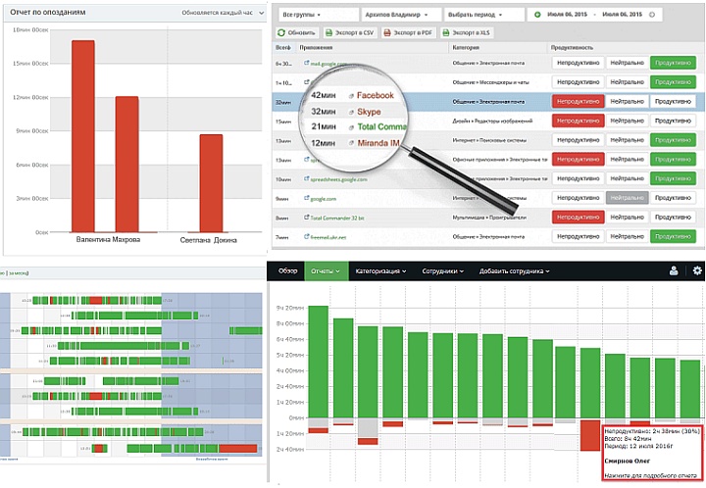Open the user profile icon in the black navbar
The width and height of the screenshot is (706, 488).
point(674,270)
